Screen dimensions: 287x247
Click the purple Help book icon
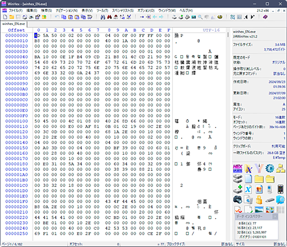pyautogui.click(x=265, y=17)
